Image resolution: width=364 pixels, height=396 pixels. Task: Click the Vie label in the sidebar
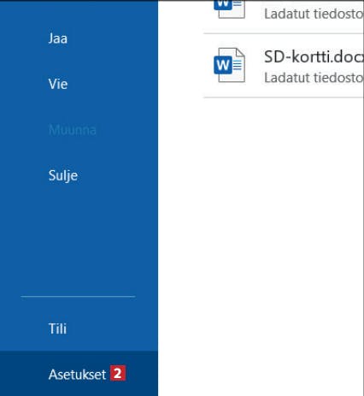[58, 84]
